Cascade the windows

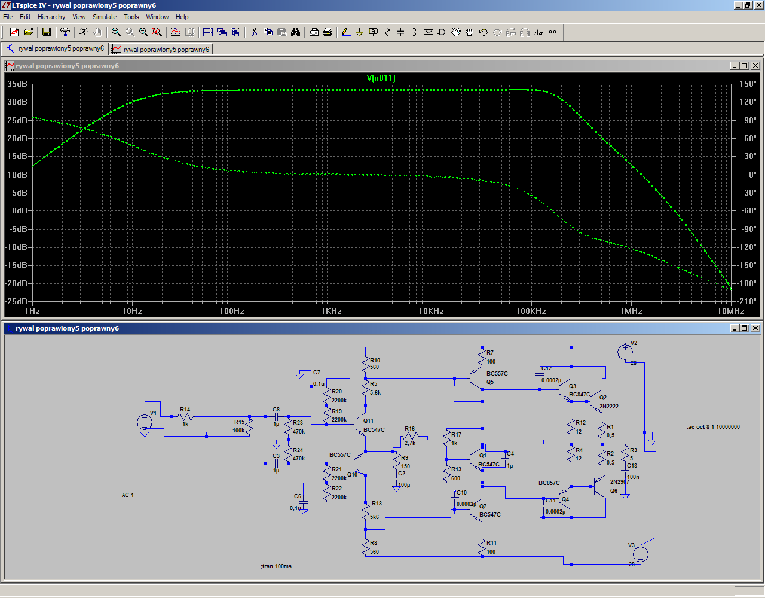pyautogui.click(x=222, y=32)
